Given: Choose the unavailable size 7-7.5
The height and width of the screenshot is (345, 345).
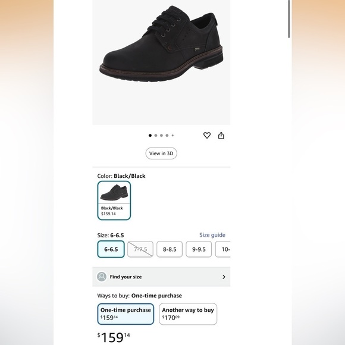Looking at the screenshot, I should pos(140,249).
